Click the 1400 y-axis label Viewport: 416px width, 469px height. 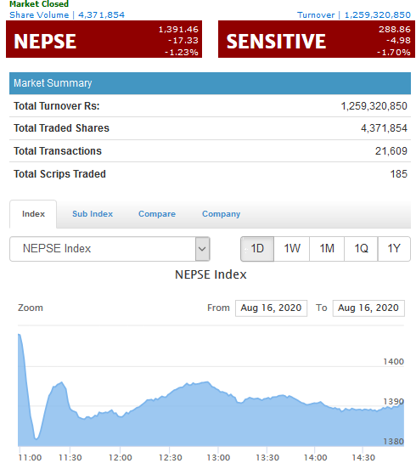coord(394,362)
